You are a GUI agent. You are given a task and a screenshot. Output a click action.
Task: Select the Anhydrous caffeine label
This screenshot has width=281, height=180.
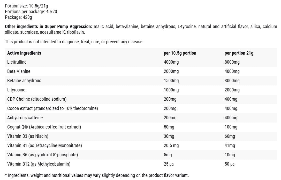[25, 118]
